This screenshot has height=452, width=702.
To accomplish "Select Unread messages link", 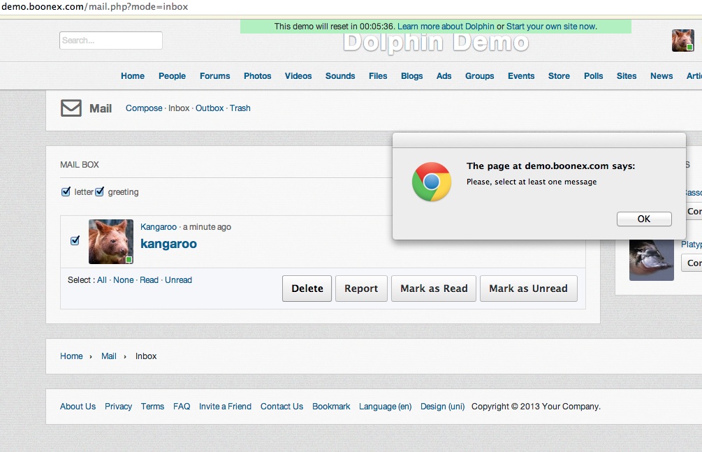I will click(x=178, y=280).
